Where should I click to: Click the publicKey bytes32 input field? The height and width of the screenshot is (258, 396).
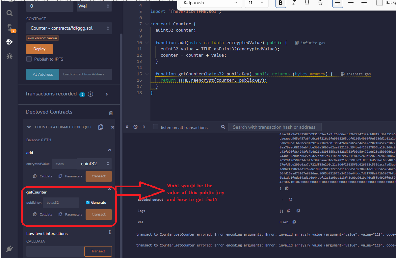click(61, 203)
